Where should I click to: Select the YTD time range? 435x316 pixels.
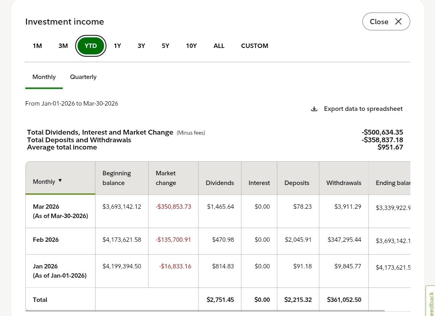point(91,46)
